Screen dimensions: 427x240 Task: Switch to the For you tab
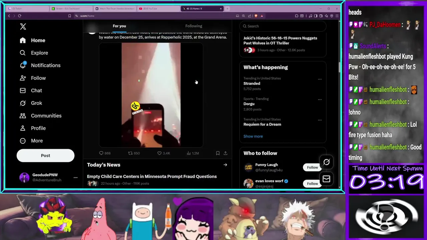click(x=119, y=26)
